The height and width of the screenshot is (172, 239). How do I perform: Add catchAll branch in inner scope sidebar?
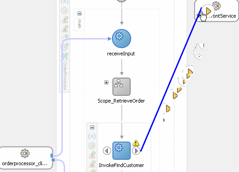coord(92,164)
